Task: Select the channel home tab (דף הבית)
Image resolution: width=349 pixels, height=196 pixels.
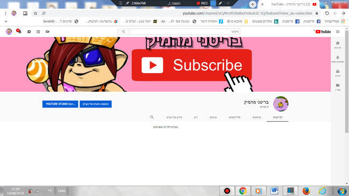Action: pyautogui.click(x=277, y=117)
